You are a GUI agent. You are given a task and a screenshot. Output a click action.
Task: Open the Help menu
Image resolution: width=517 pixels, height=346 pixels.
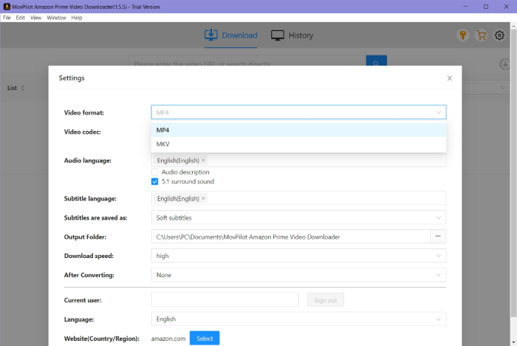coord(77,17)
